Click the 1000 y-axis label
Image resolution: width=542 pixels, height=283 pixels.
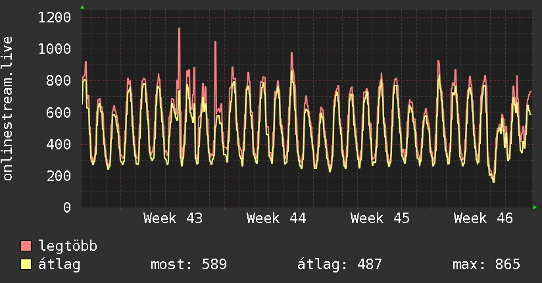(x=55, y=49)
